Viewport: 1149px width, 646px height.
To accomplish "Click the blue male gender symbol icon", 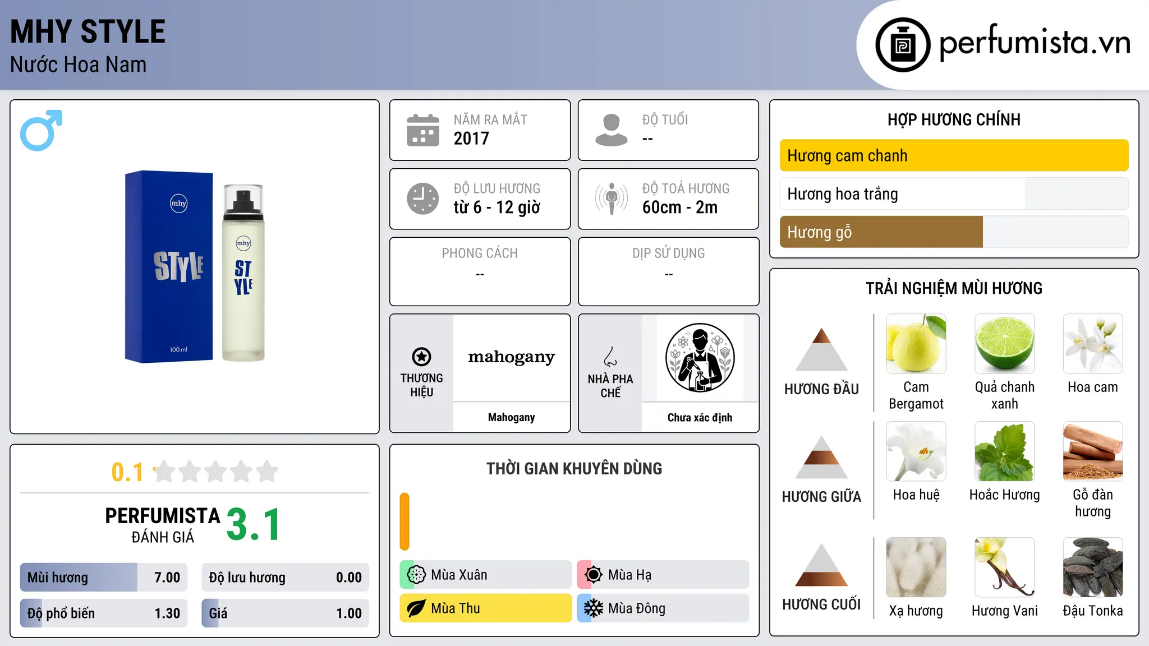I will coord(41,130).
